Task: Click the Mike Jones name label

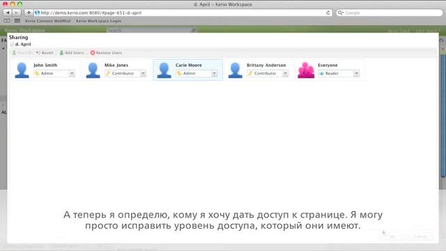Action: click(x=116, y=65)
